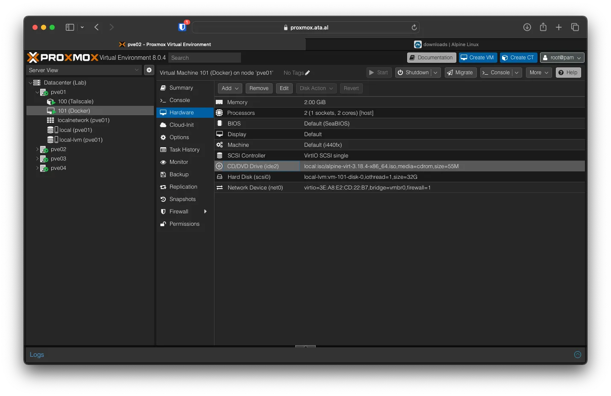The width and height of the screenshot is (611, 396).
Task: Click the Shutdown button
Action: [413, 73]
